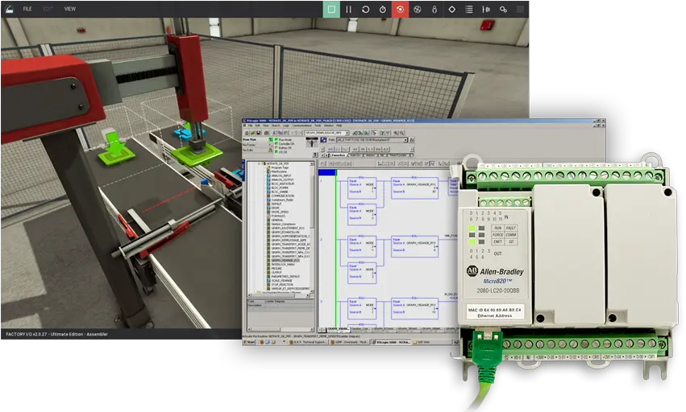Image resolution: width=686 pixels, height=412 pixels.
Task: Click the Open folder icon in RSLogix toolbar
Action: [252, 133]
